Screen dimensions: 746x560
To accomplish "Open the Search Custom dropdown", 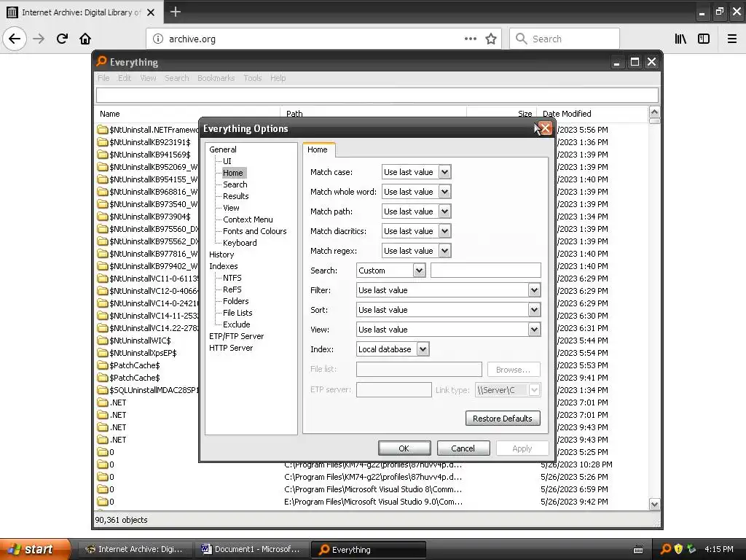I will [x=419, y=271].
